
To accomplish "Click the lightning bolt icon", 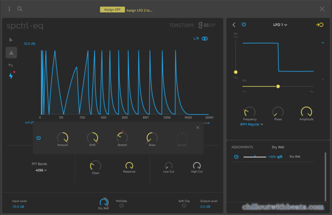I will pyautogui.click(x=11, y=76).
